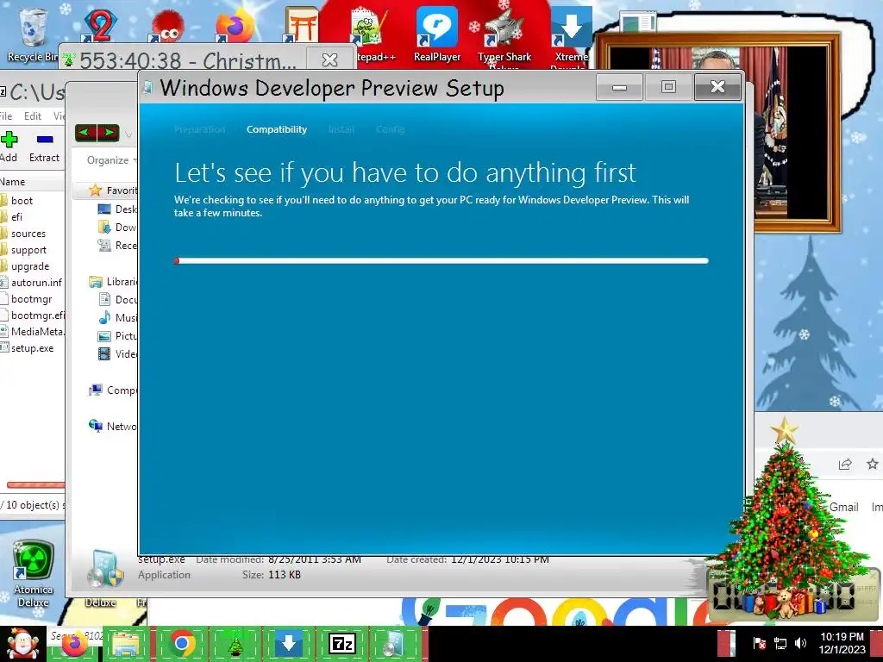
Task: Open the recent locations arrow in Explorer
Action: coord(128,134)
